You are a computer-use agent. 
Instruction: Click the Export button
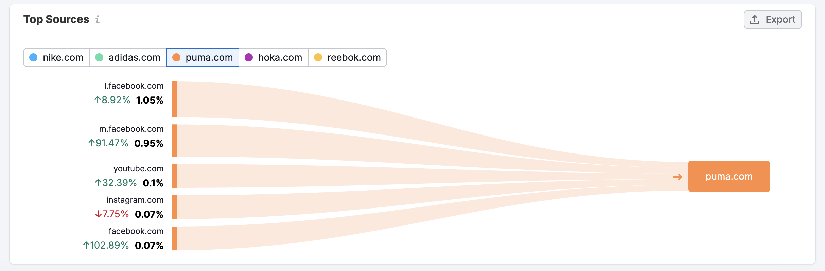coord(772,19)
